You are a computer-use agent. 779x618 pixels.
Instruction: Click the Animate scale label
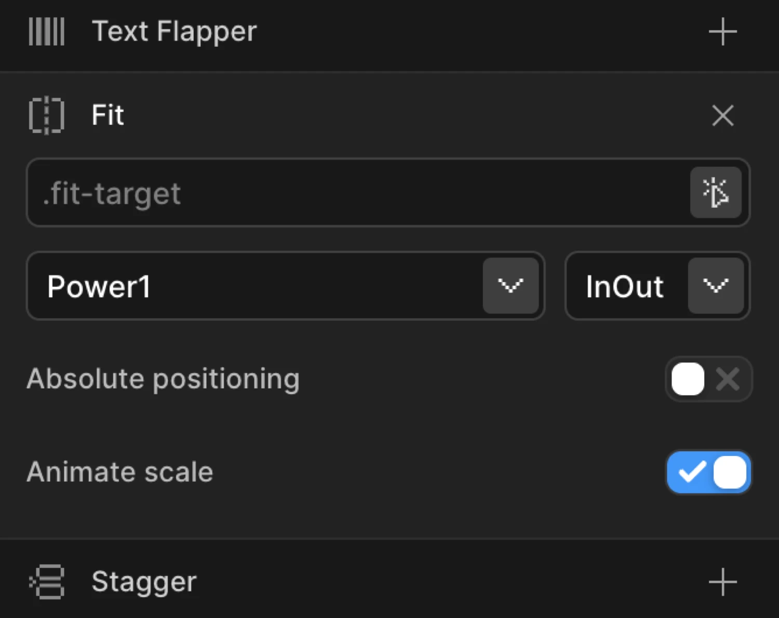coord(119,472)
